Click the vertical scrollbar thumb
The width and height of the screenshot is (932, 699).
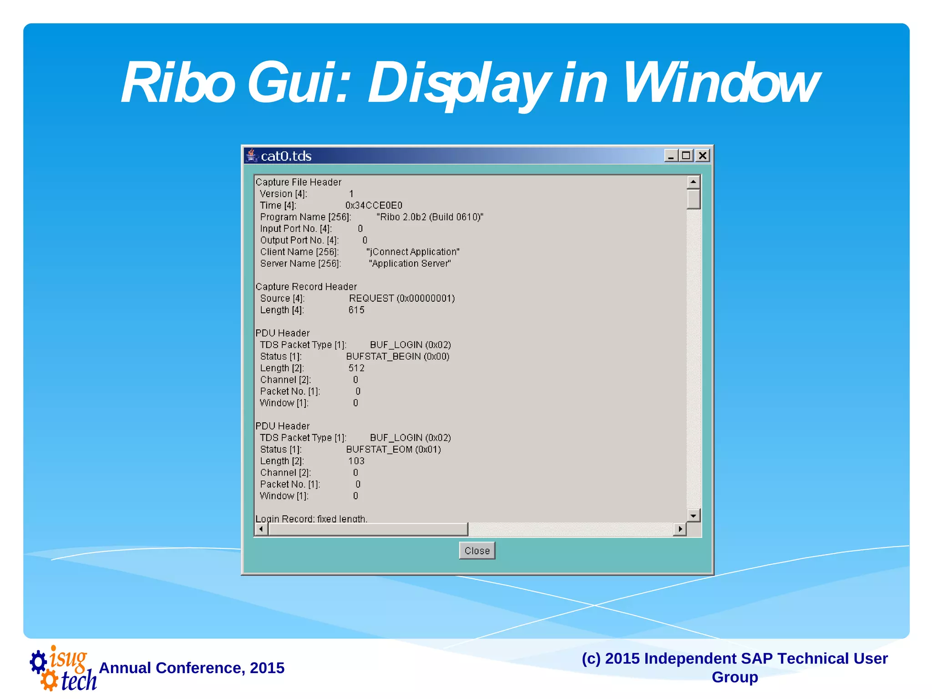pos(693,199)
